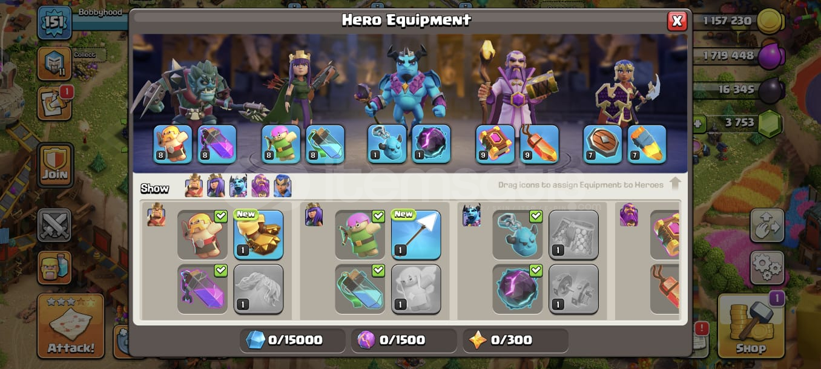Open the Shop
The image size is (821, 369).
coord(751,325)
